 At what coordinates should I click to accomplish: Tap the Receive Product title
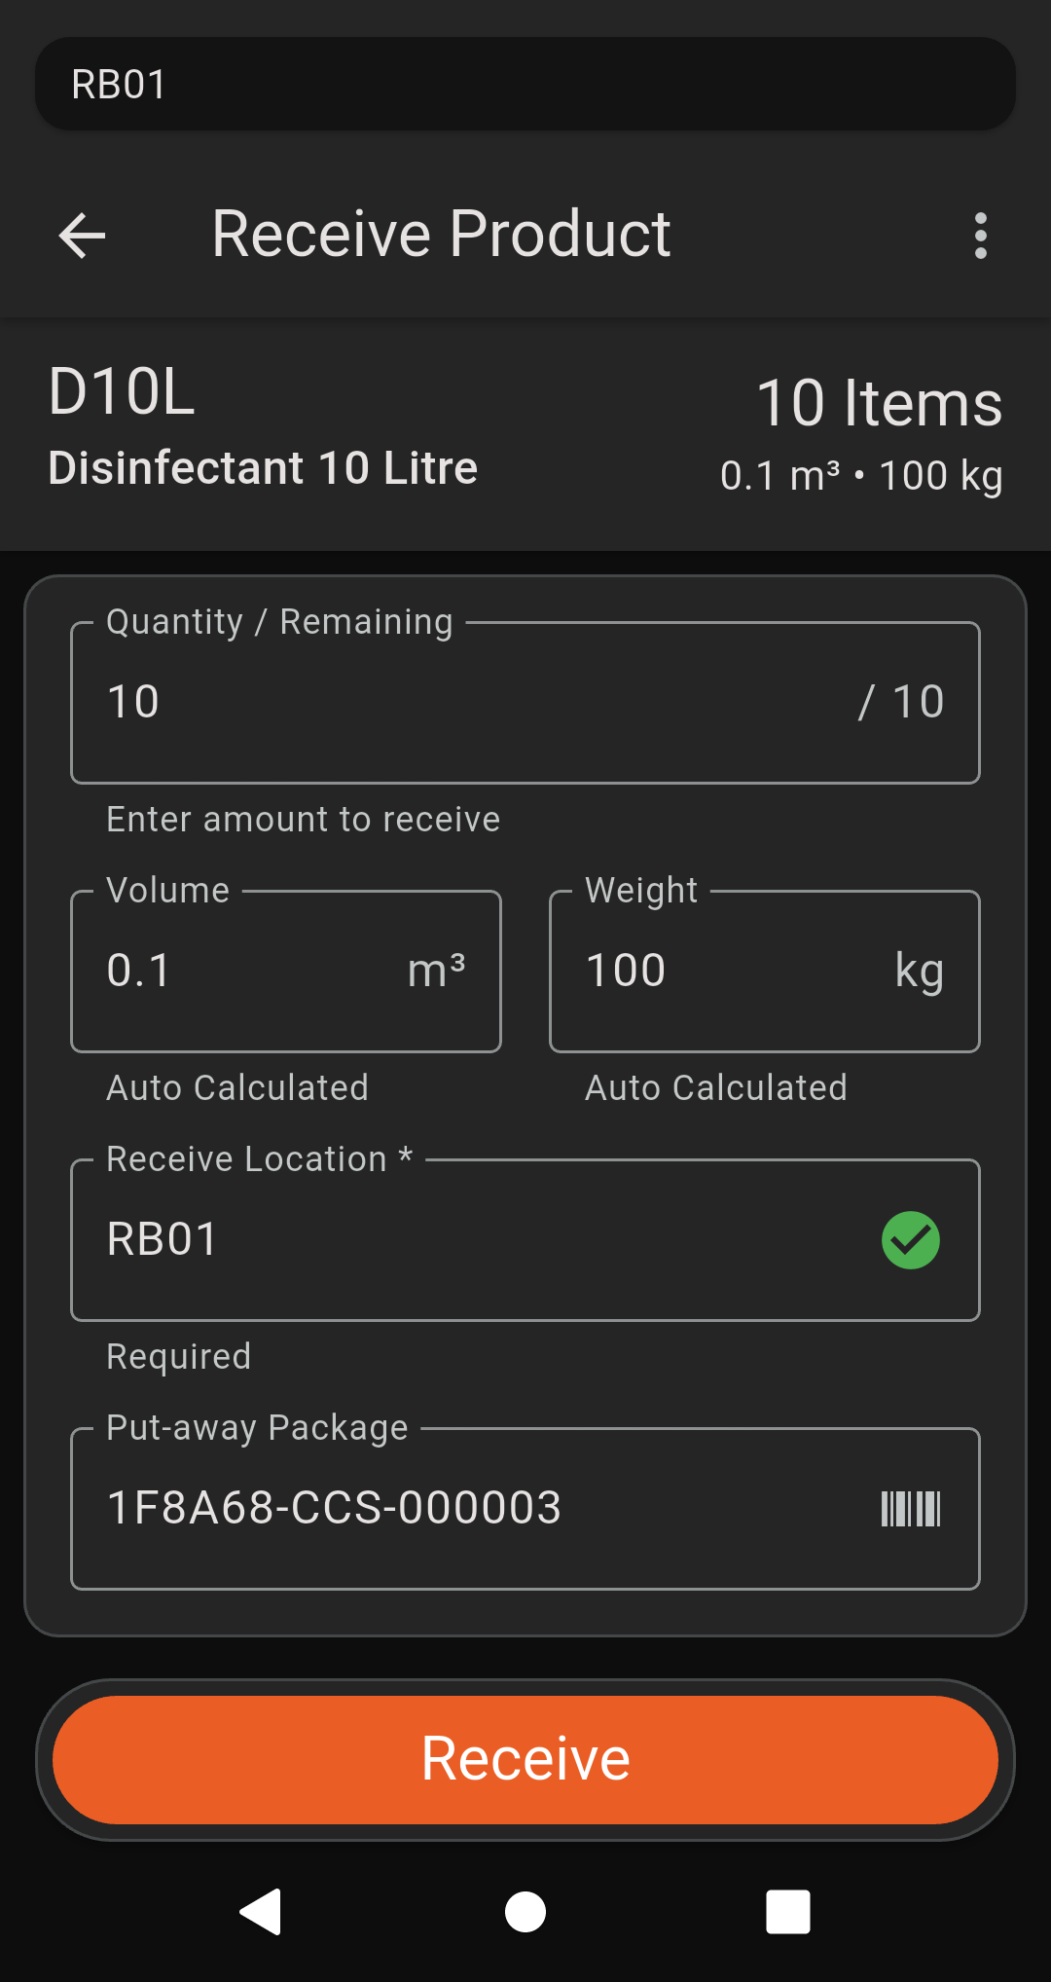pyautogui.click(x=441, y=235)
